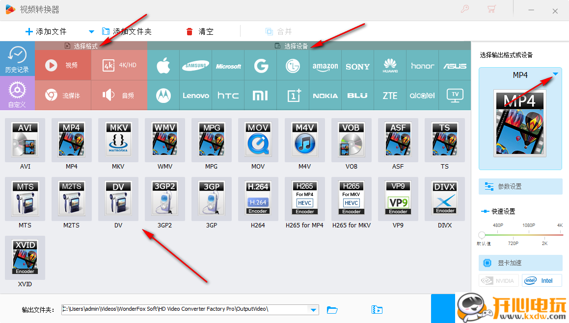Image resolution: width=569 pixels, height=323 pixels.
Task: Switch to the 流媒体 category
Action: [63, 95]
